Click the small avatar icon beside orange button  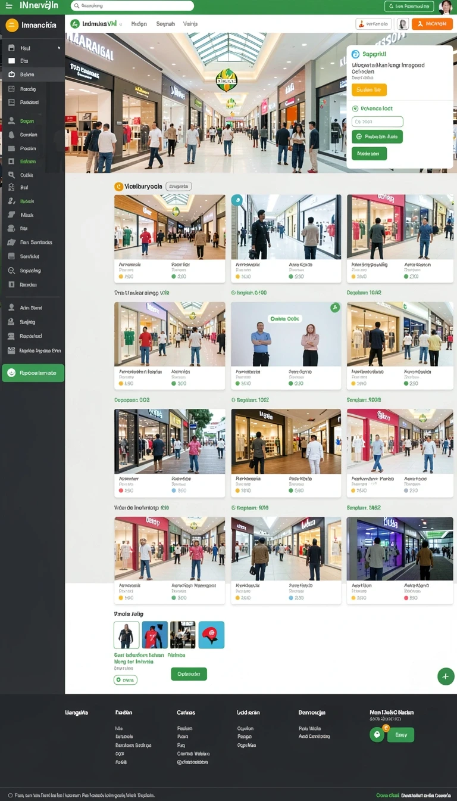tap(402, 24)
